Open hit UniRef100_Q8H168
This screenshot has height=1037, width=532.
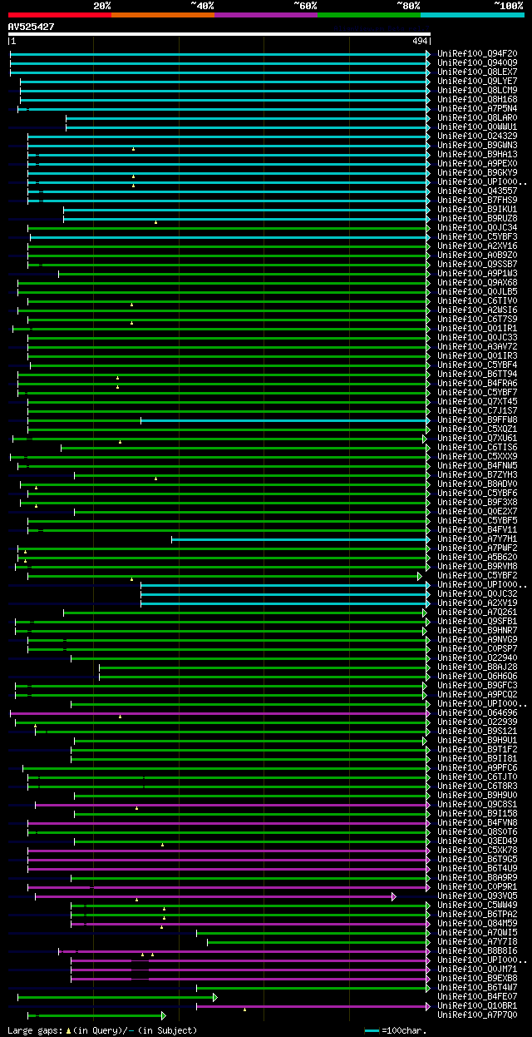(477, 99)
